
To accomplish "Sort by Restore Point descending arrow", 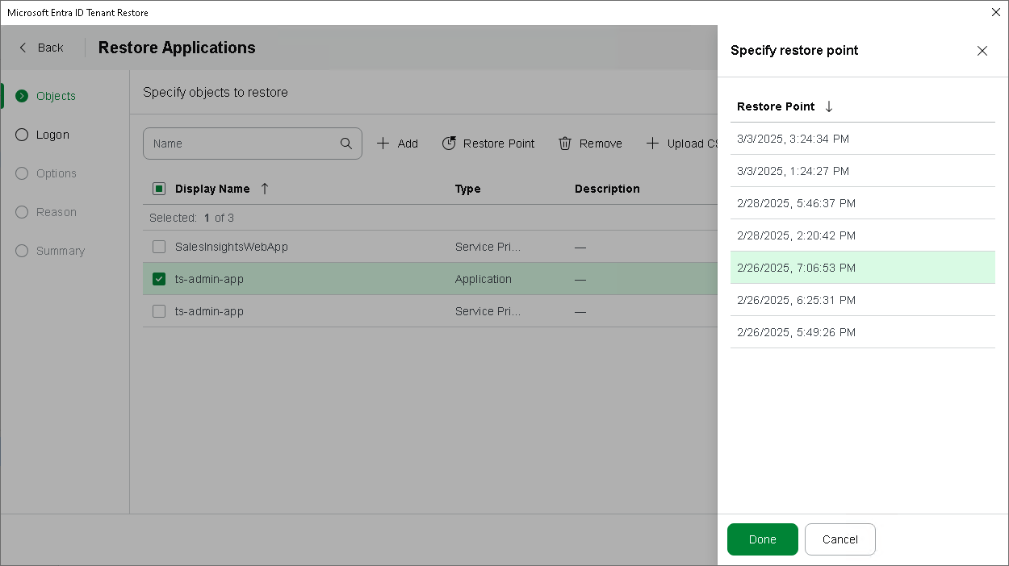I will point(828,106).
